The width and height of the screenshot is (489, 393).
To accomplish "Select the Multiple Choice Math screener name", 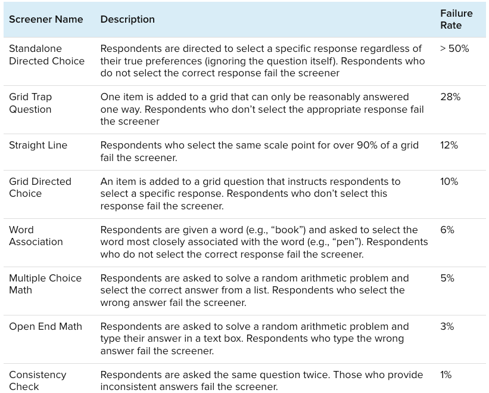I will 45,284.
